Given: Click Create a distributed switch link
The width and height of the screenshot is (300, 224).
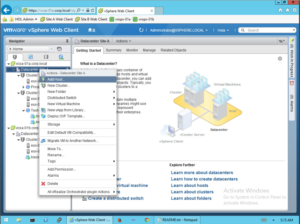Looking at the screenshot, I should point(116,198).
